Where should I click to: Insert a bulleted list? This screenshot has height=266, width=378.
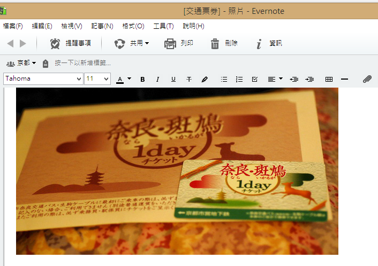(224, 80)
